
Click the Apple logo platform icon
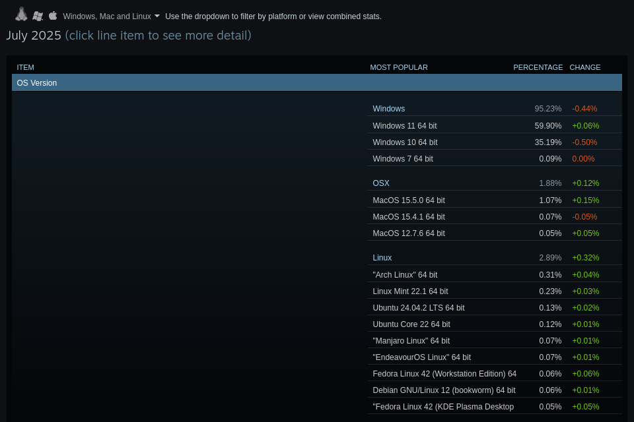[53, 16]
